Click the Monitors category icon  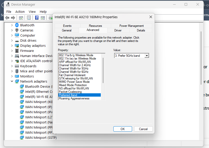[17, 76]
